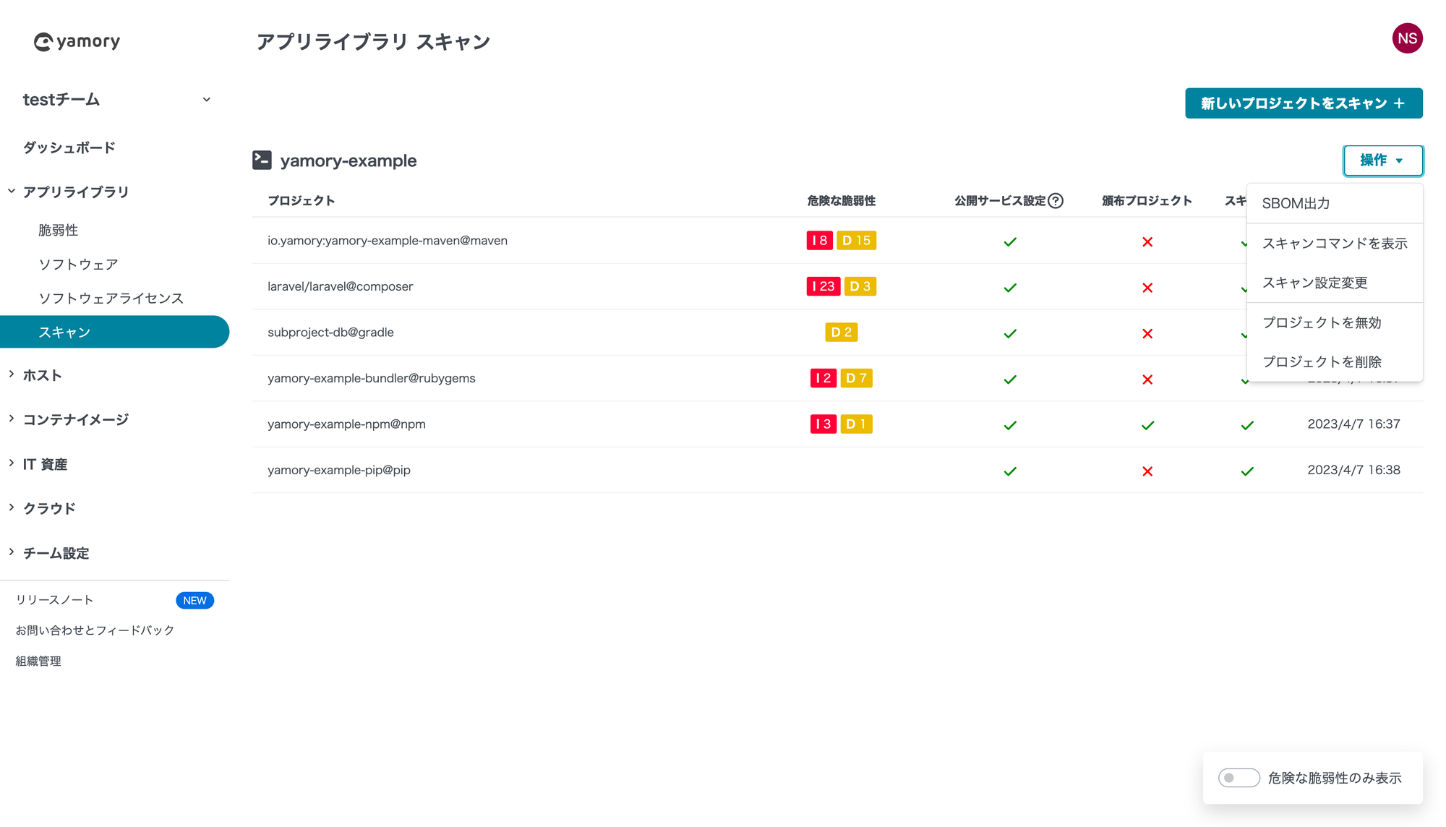Collapse the 操作 dropdown button

pyautogui.click(x=1382, y=160)
